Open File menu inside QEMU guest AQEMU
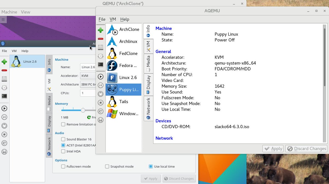Screen dimensions: 329x184 coord(4,51)
